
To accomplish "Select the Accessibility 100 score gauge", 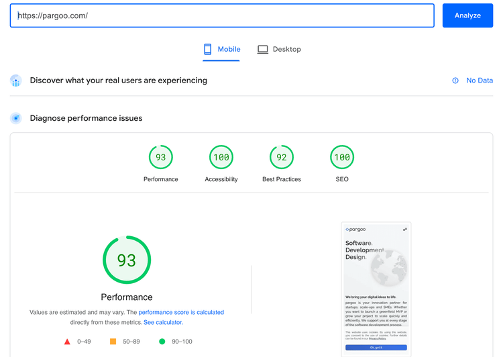I will coord(221,158).
